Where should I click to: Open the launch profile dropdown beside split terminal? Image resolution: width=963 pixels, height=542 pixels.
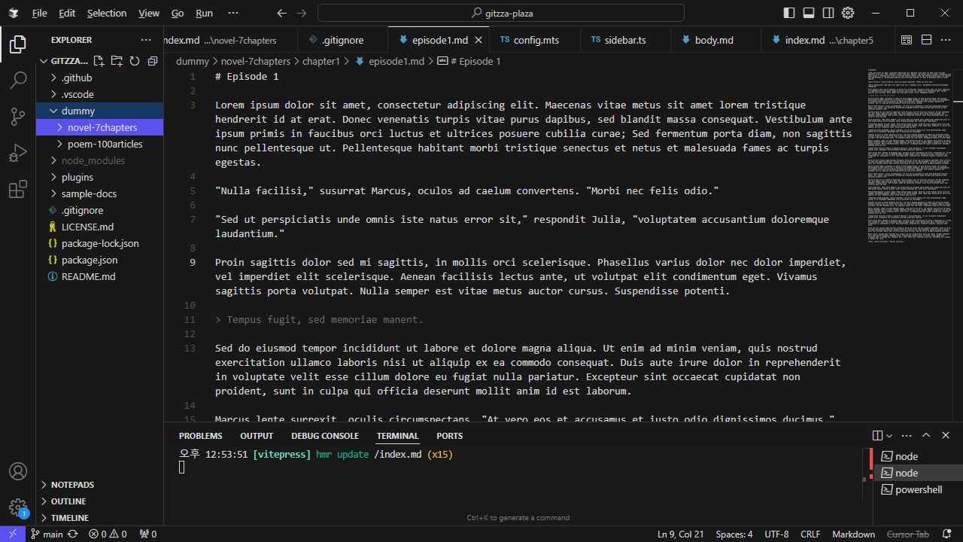click(x=889, y=435)
